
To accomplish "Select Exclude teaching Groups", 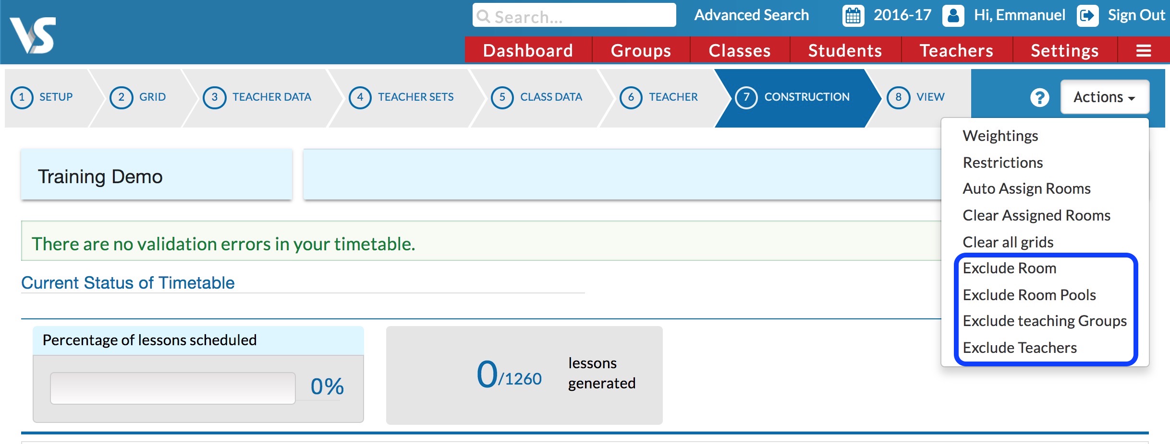I will pyautogui.click(x=1045, y=321).
